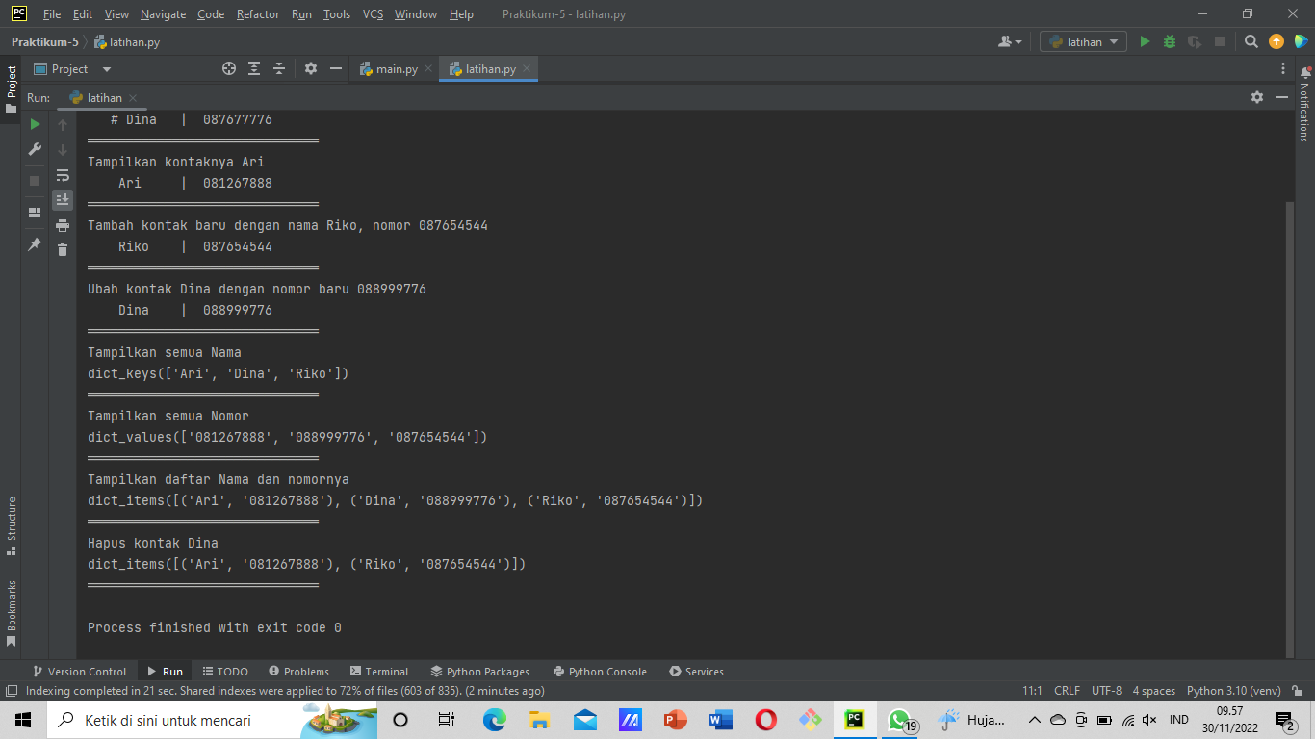This screenshot has width=1315, height=739.
Task: Open Notifications sidebar panel
Action: [1305, 104]
